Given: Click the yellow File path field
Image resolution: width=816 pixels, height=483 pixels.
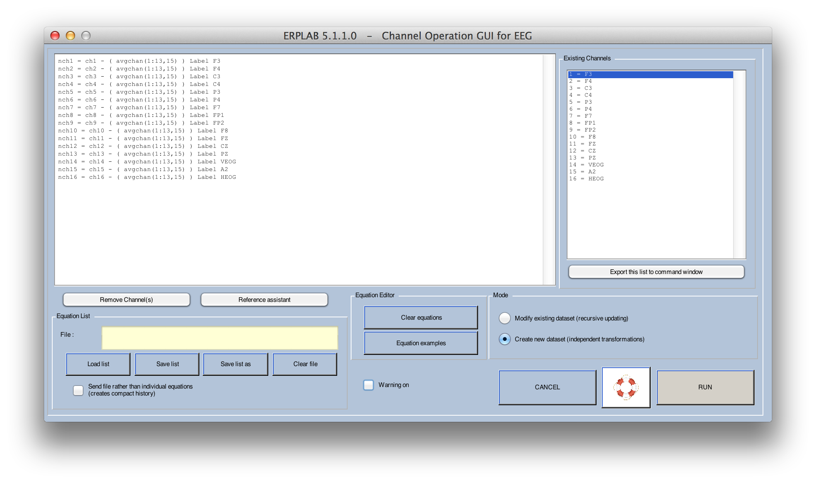Looking at the screenshot, I should pyautogui.click(x=220, y=338).
